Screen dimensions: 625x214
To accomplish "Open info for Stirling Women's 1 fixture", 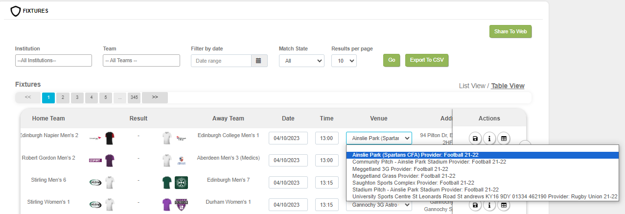I will tap(489, 206).
